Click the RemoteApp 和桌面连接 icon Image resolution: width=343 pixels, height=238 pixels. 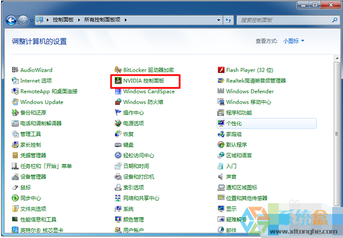[x=15, y=91]
